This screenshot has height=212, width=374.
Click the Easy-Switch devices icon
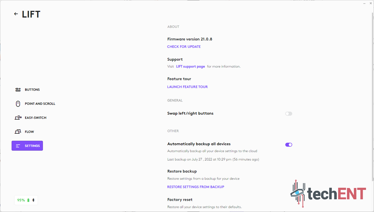pos(18,118)
